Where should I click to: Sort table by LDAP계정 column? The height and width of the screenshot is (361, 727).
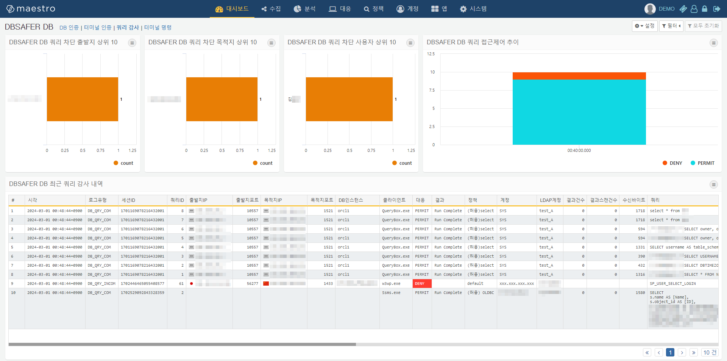550,200
